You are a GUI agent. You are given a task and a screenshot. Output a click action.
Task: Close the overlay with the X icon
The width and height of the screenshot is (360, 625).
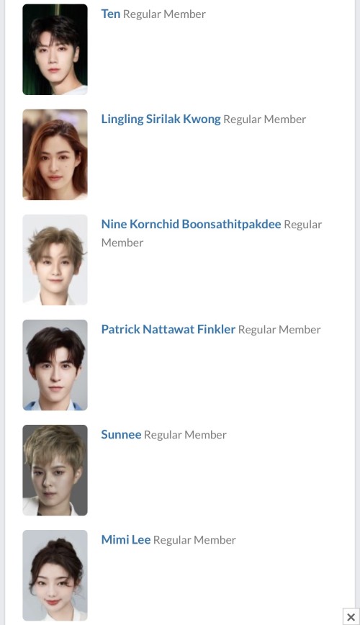coord(351,617)
